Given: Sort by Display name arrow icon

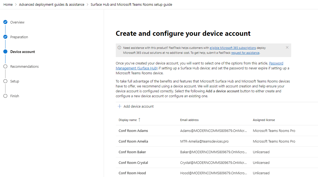Looking at the screenshot, I should 139,120.
